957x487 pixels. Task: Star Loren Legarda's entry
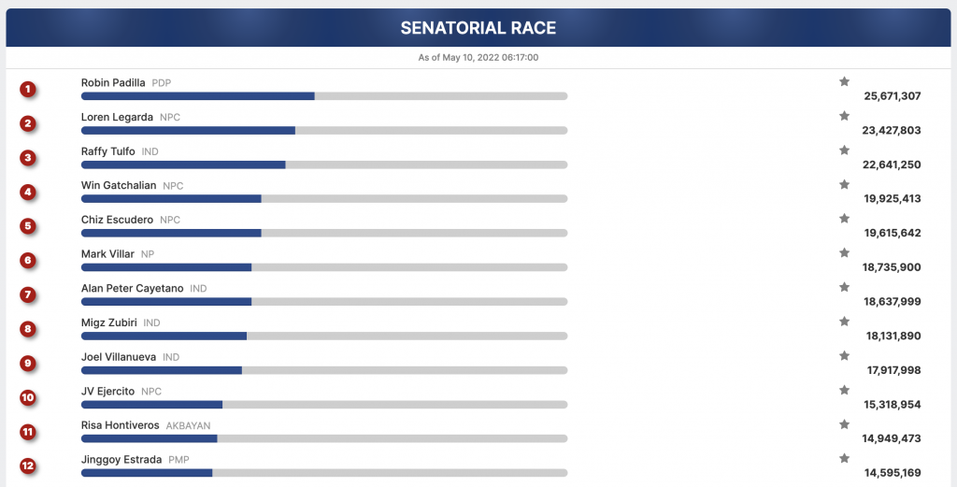(x=844, y=115)
